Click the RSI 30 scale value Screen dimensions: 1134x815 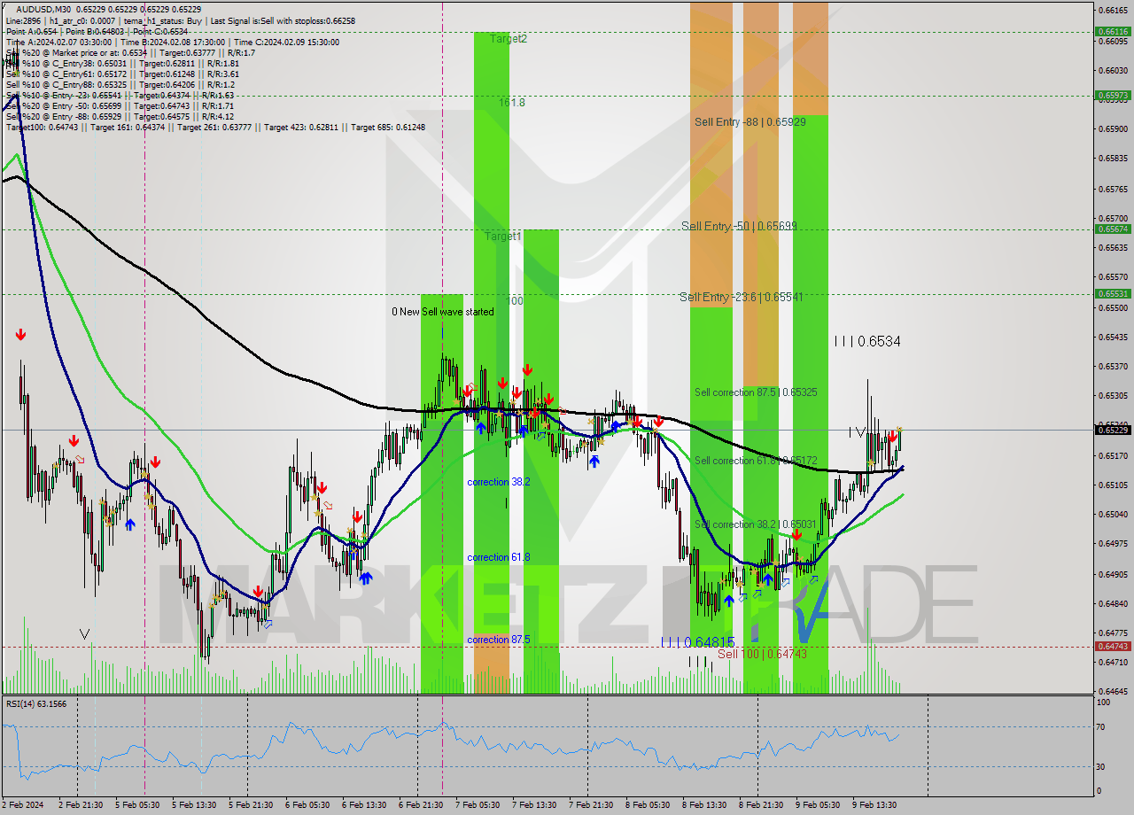coord(1102,766)
